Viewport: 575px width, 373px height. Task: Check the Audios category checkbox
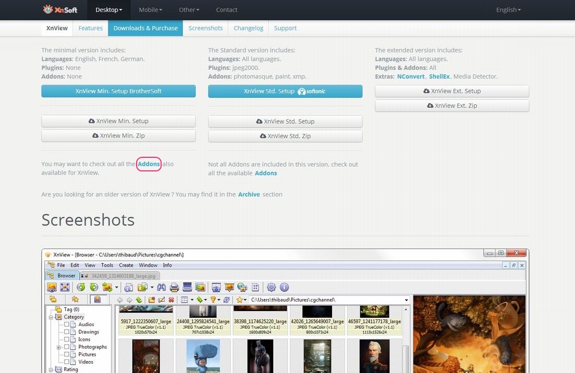pyautogui.click(x=67, y=325)
